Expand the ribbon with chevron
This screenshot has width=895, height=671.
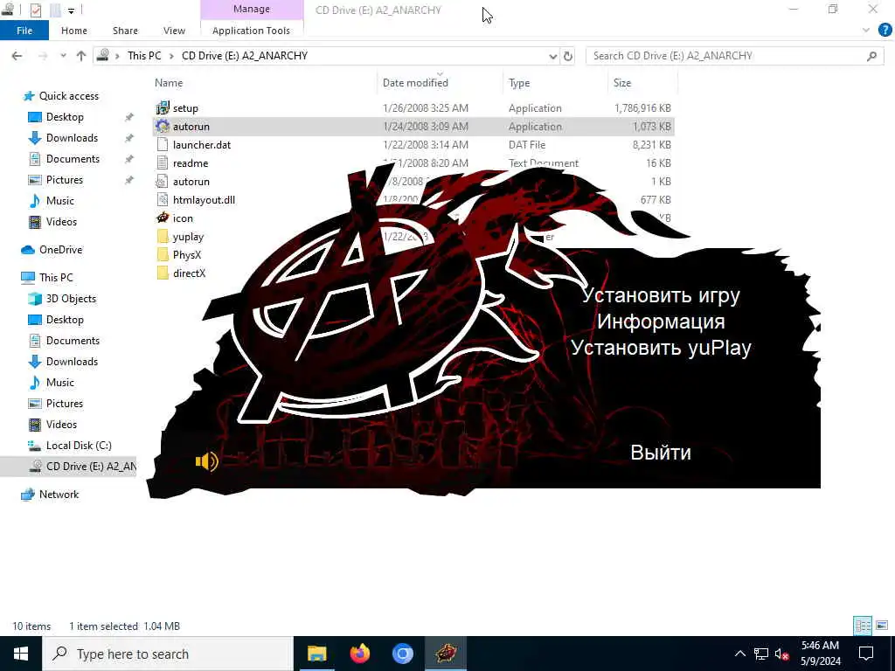(866, 31)
